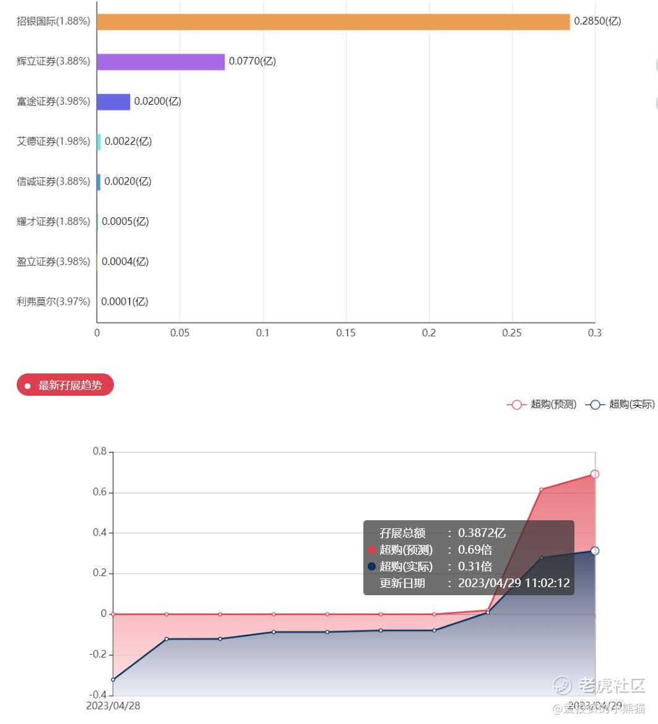This screenshot has width=658, height=724.
Task: Select label 辉立证券(3.88%)
Action: click(x=53, y=61)
